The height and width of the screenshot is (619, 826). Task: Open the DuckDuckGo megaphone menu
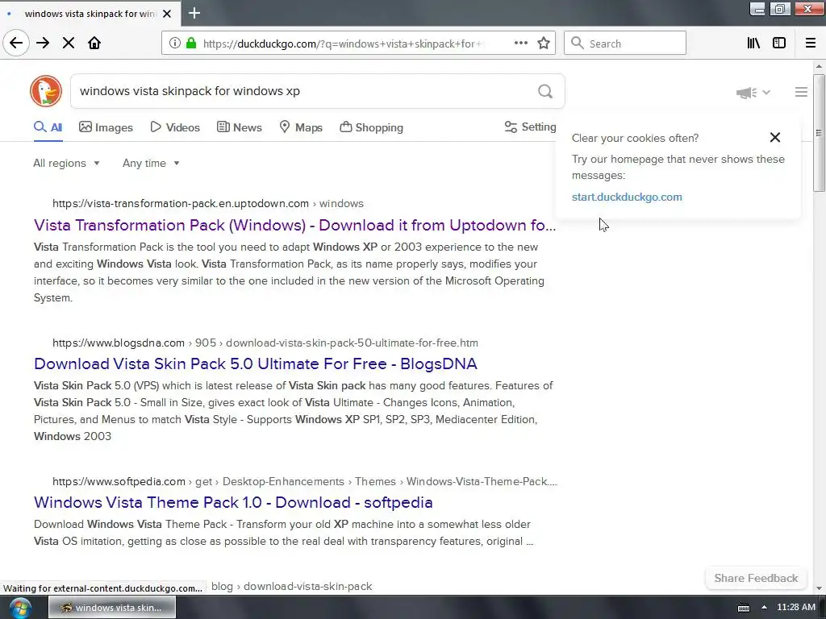[x=753, y=93]
